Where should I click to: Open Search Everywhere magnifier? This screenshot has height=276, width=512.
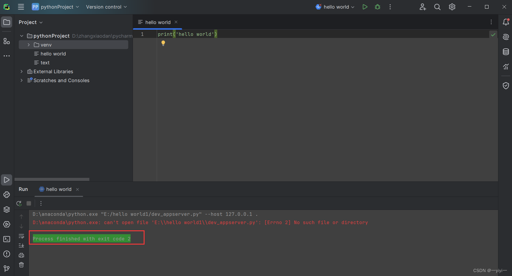(x=437, y=7)
